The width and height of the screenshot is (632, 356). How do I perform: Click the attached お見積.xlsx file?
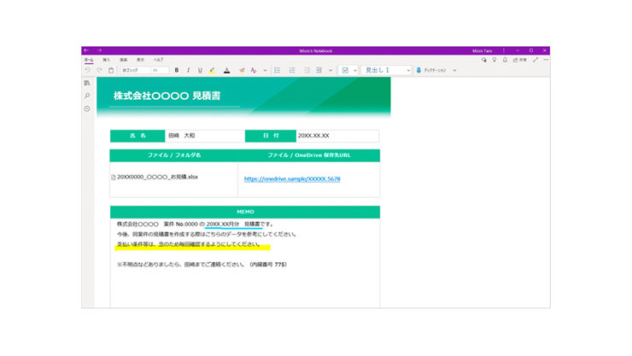[155, 177]
